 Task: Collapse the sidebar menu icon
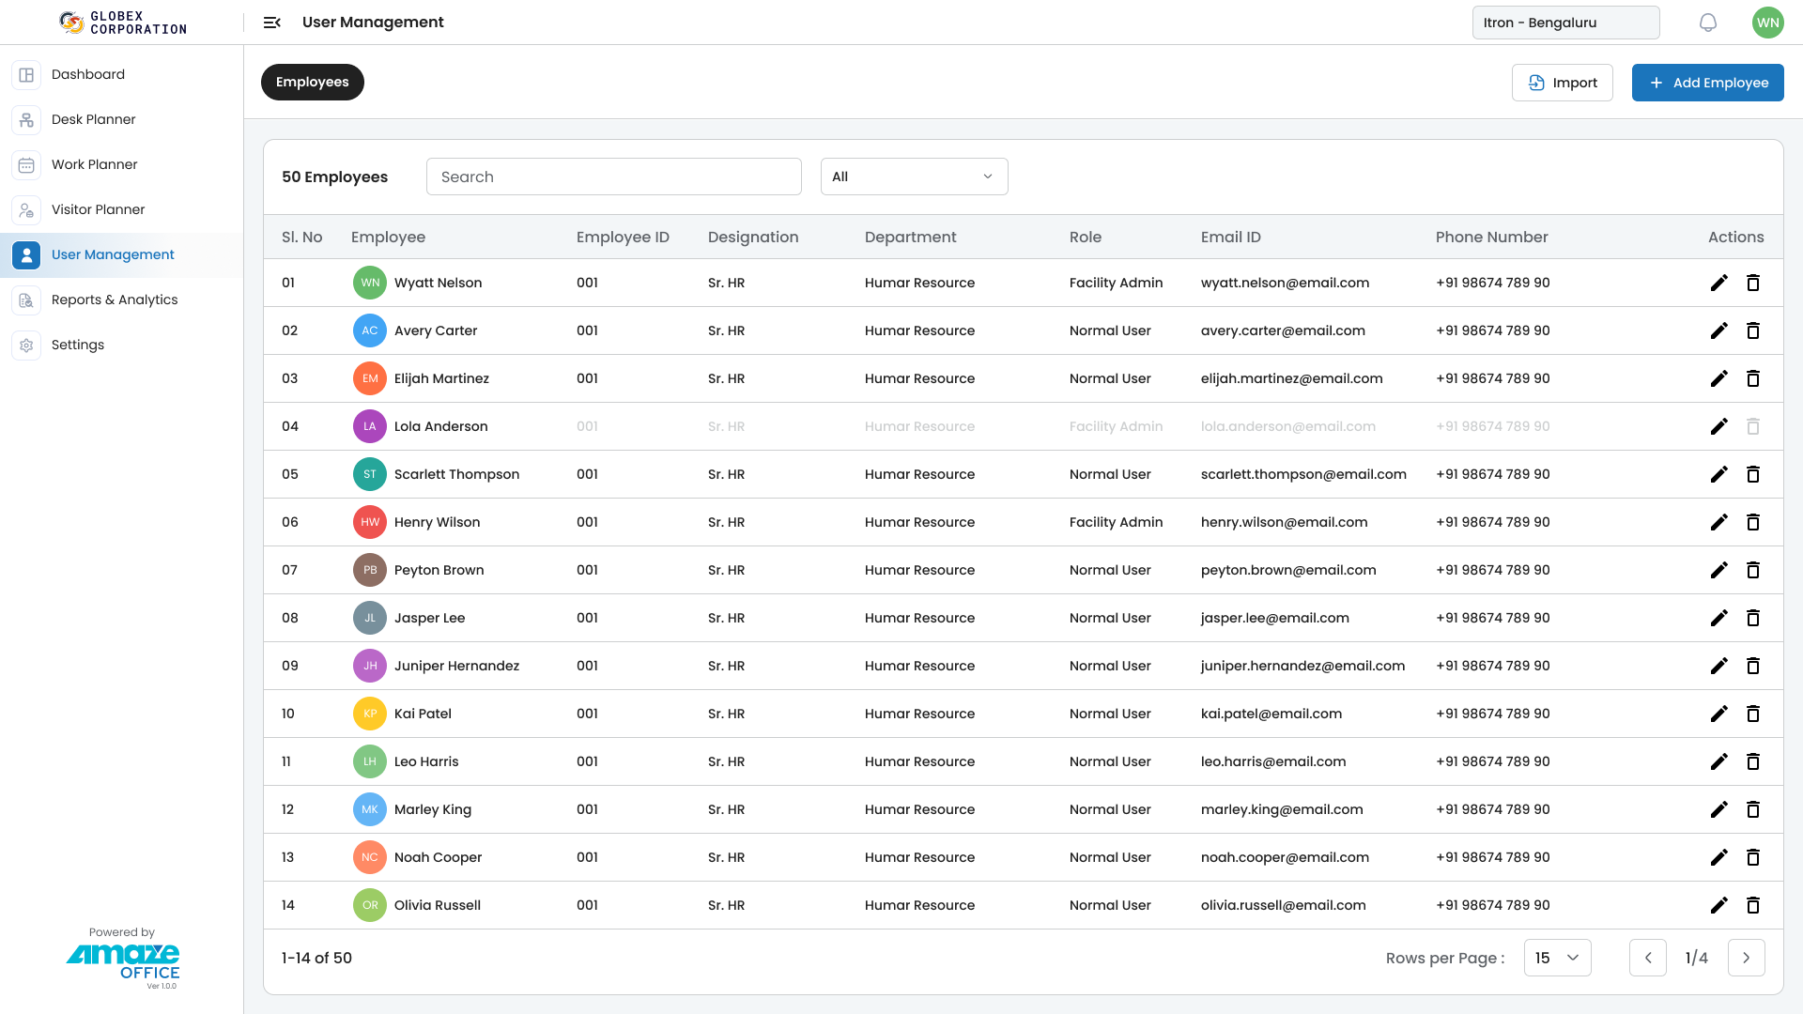pos(272,23)
